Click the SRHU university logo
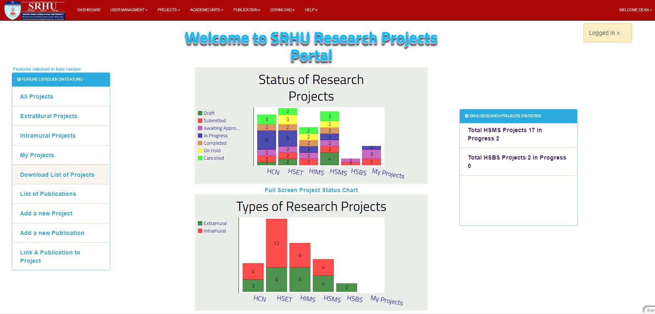Screen dimensions: 655x314 click(x=35, y=10)
